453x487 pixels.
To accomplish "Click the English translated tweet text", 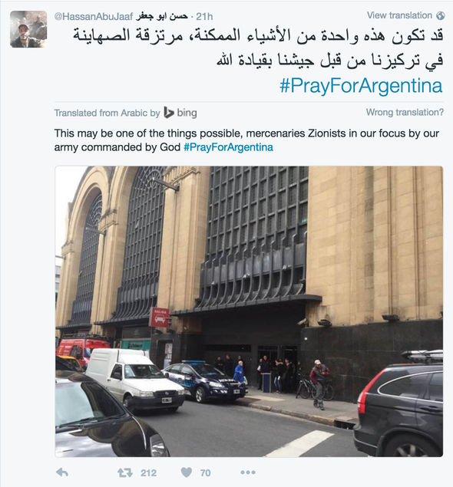I will point(246,140).
